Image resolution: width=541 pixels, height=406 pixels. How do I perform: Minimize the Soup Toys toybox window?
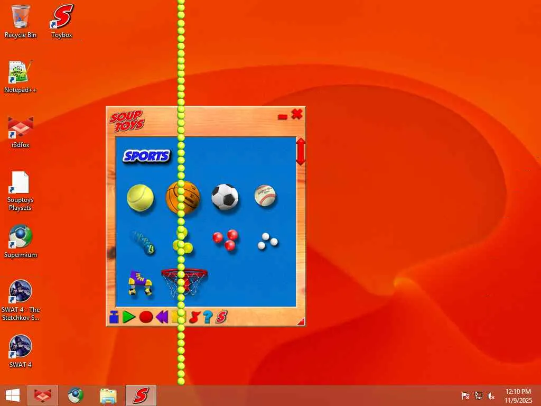click(283, 117)
